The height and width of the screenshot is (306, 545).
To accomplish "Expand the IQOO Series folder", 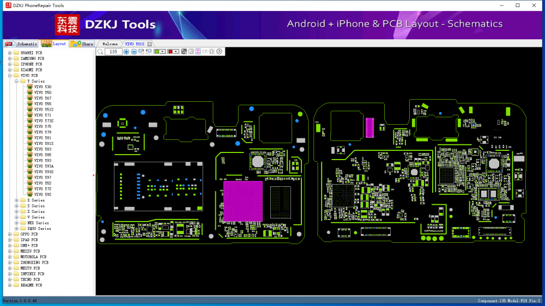I will (x=16, y=229).
